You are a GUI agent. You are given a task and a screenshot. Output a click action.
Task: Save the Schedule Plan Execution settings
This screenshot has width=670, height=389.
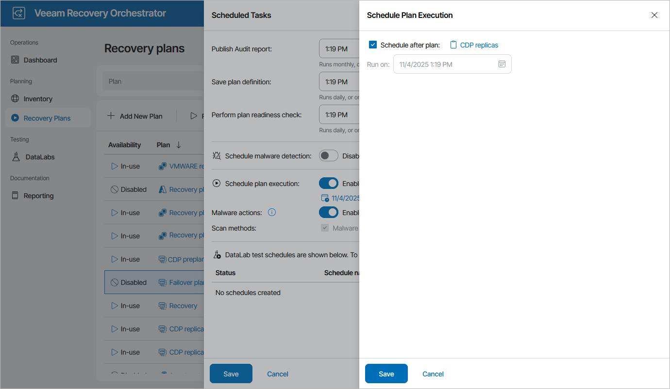386,373
